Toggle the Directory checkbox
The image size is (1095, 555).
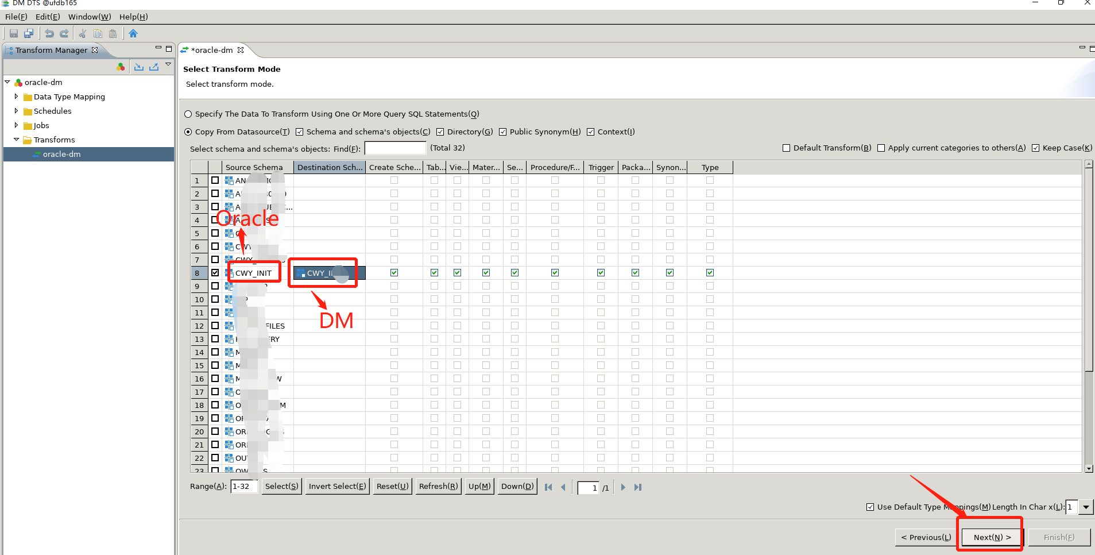440,132
